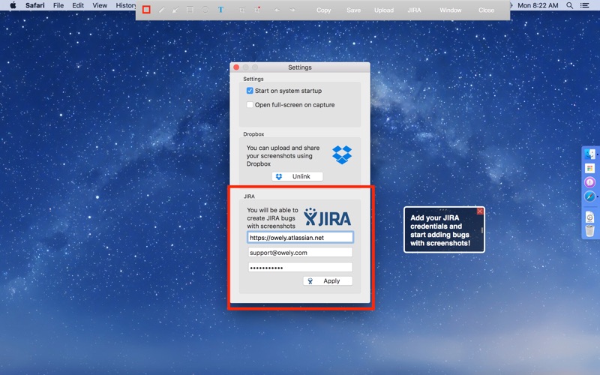
Task: Pick the pencil line tool in the toolbar
Action: [x=161, y=10]
